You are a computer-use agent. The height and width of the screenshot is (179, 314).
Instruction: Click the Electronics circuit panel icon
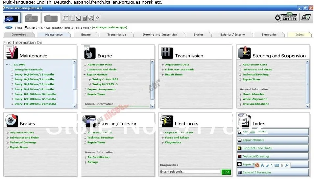point(167,121)
